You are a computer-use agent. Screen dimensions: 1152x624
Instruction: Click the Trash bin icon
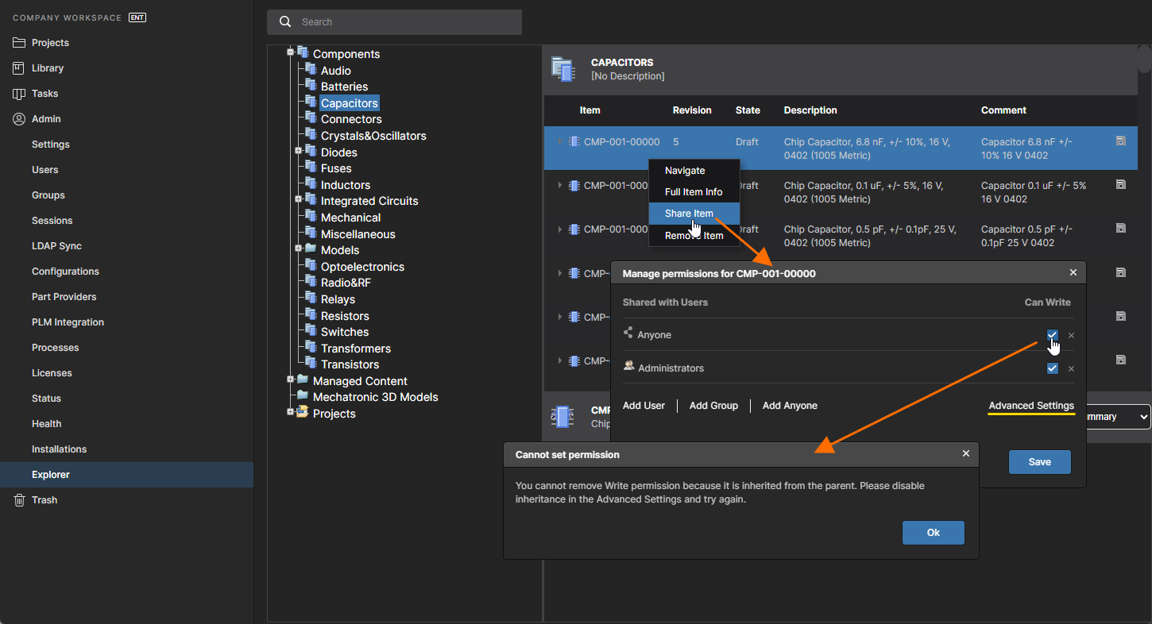pyautogui.click(x=19, y=500)
